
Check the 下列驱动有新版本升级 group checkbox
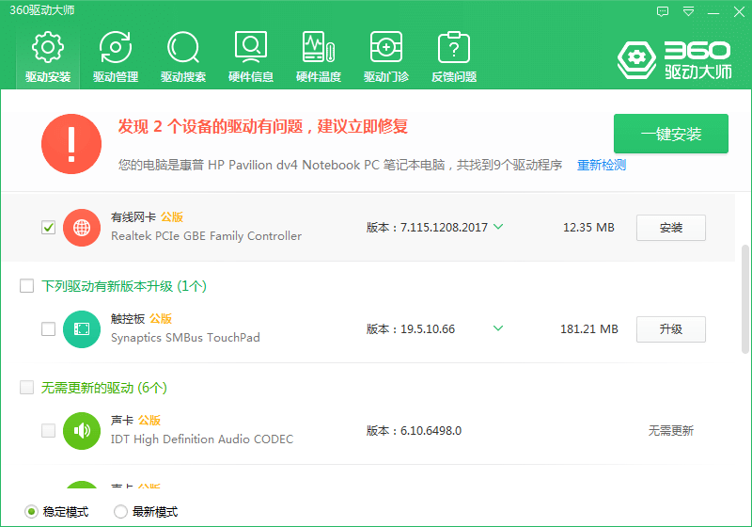click(26, 286)
